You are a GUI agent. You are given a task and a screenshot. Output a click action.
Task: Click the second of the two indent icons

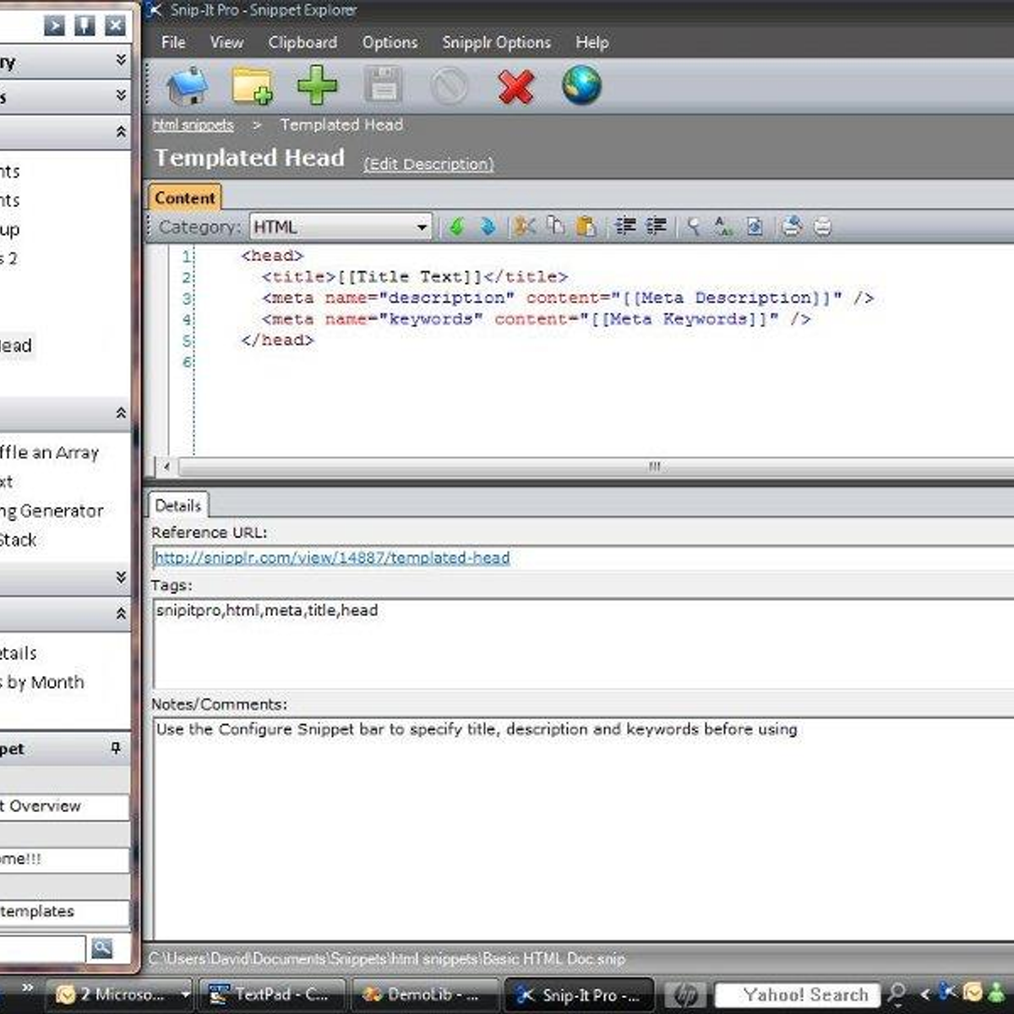pos(656,226)
